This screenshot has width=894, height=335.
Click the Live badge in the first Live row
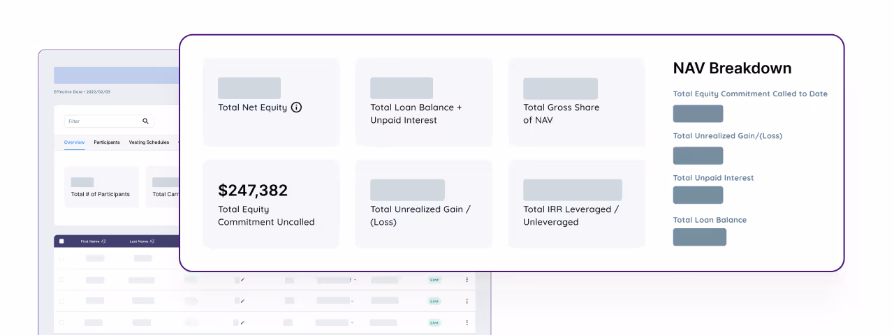click(434, 280)
